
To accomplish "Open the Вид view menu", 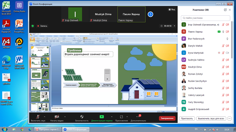I will click(x=172, y=10).
